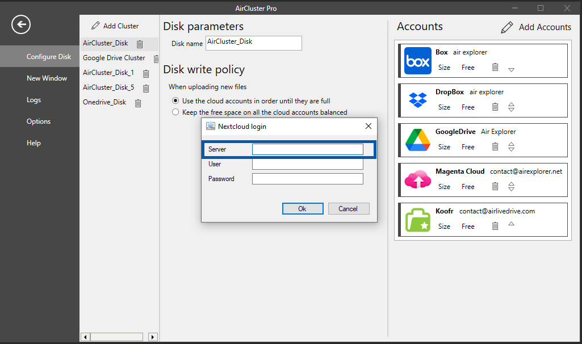This screenshot has height=344, width=582.
Task: Remove the Box account with its trash icon
Action: click(495, 67)
